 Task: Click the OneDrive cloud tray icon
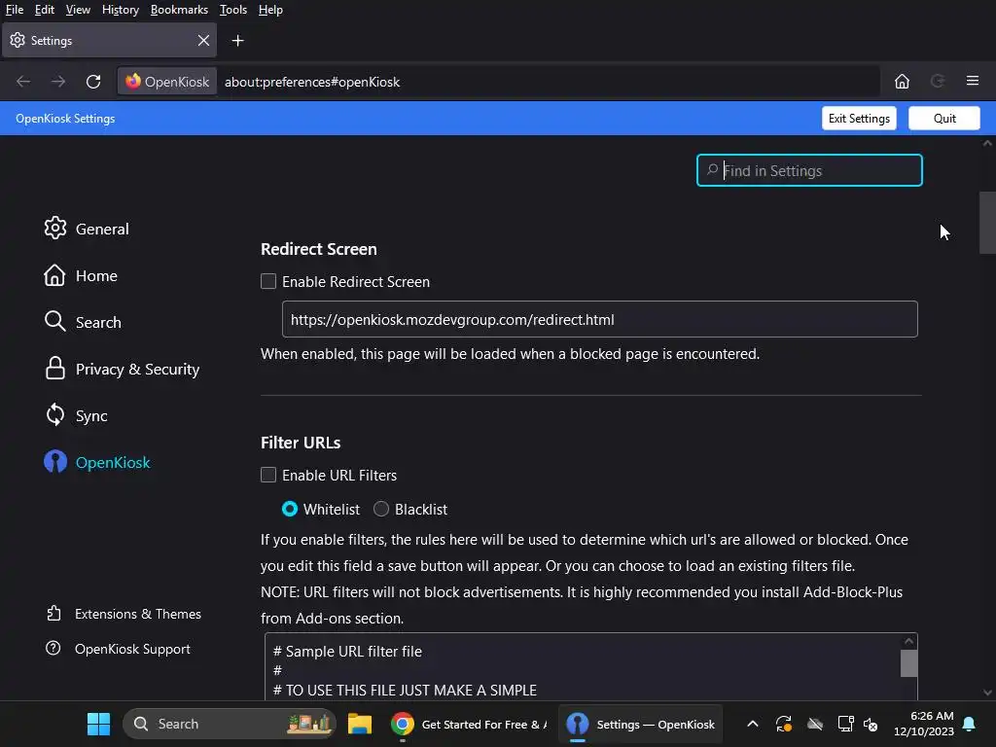point(815,724)
